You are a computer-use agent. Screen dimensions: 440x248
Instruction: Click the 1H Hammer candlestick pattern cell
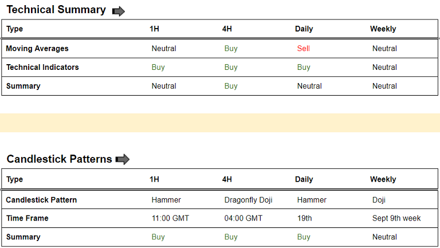(166, 200)
